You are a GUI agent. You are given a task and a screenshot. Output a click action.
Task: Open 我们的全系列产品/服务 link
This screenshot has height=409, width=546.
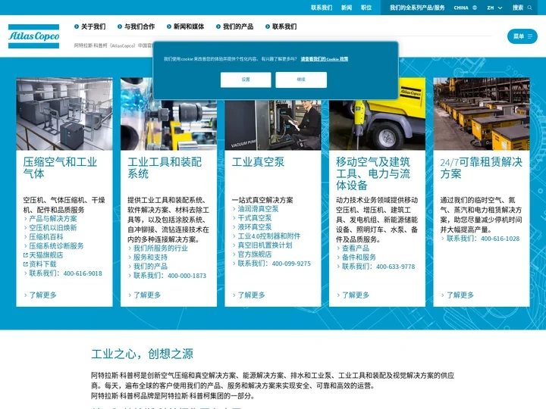click(417, 8)
